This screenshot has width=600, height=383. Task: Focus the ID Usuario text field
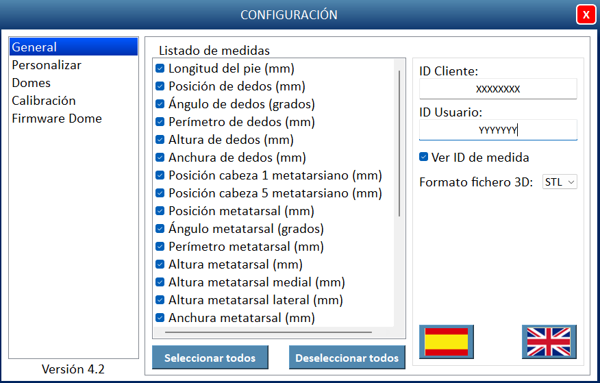tap(498, 129)
